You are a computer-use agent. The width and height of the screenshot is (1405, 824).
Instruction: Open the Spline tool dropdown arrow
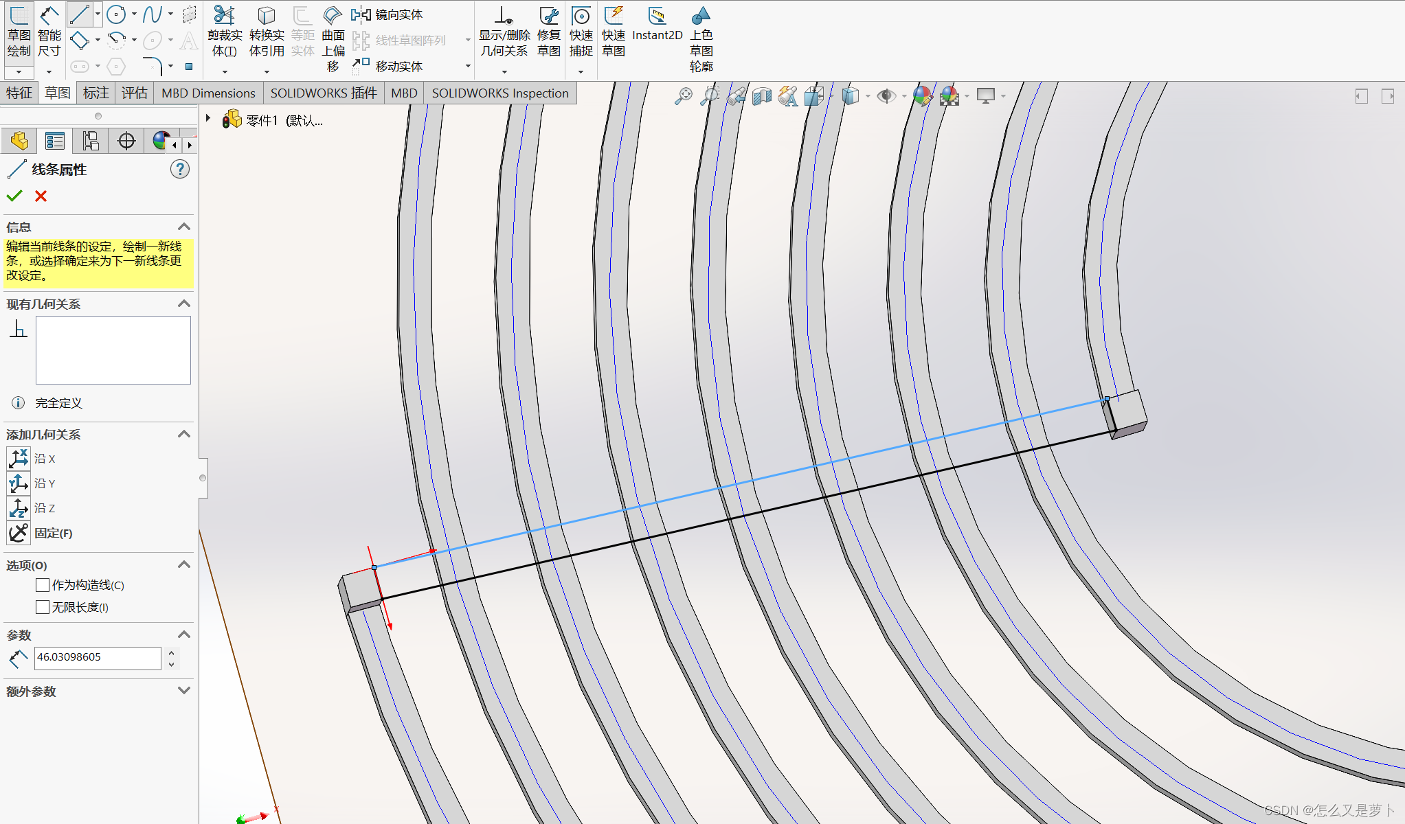point(170,14)
